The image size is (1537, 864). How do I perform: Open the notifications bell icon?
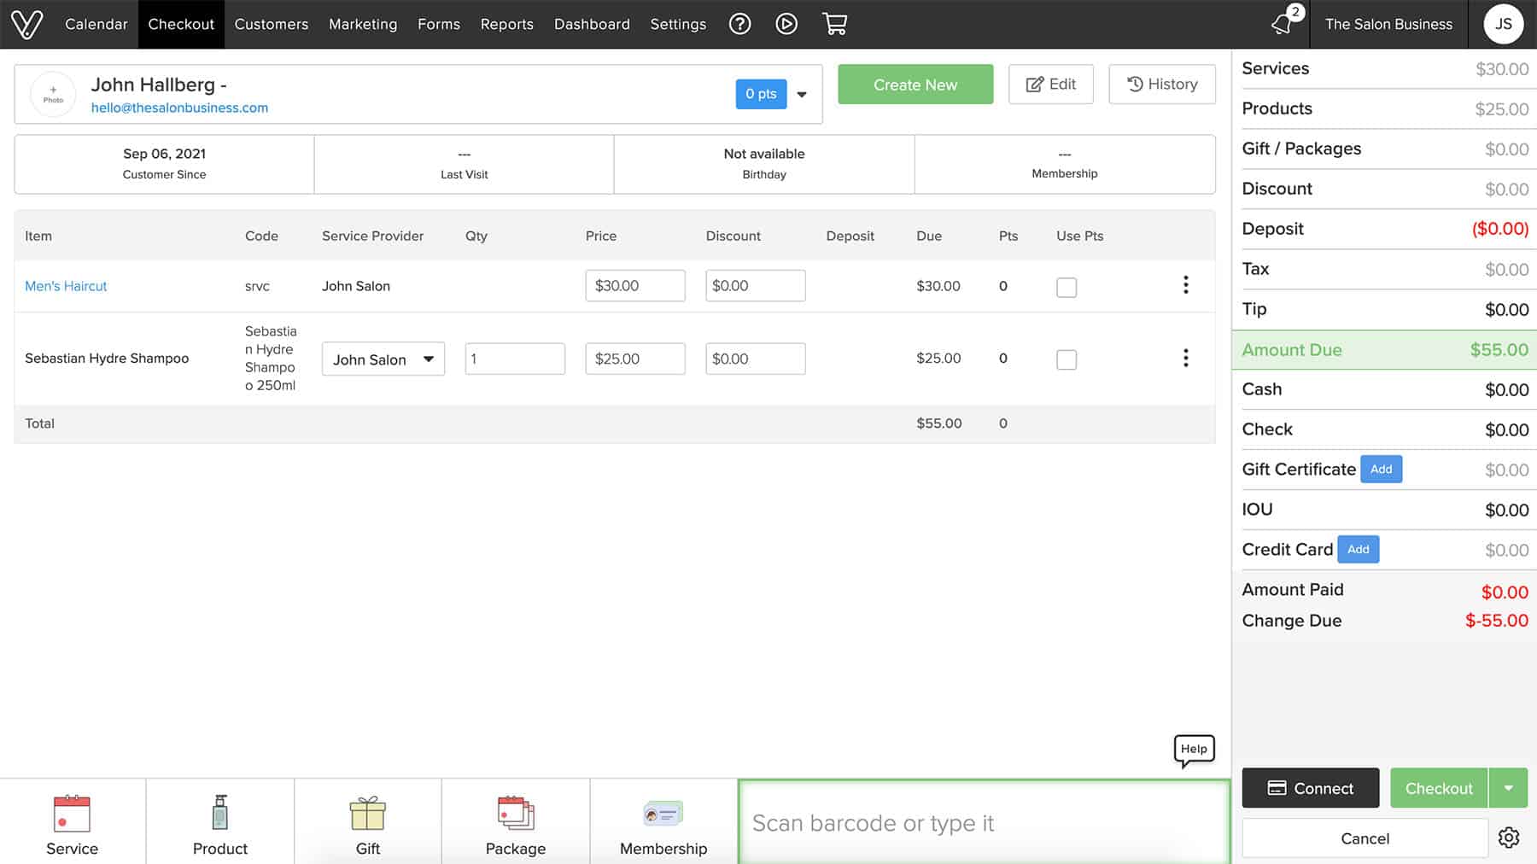1283,24
